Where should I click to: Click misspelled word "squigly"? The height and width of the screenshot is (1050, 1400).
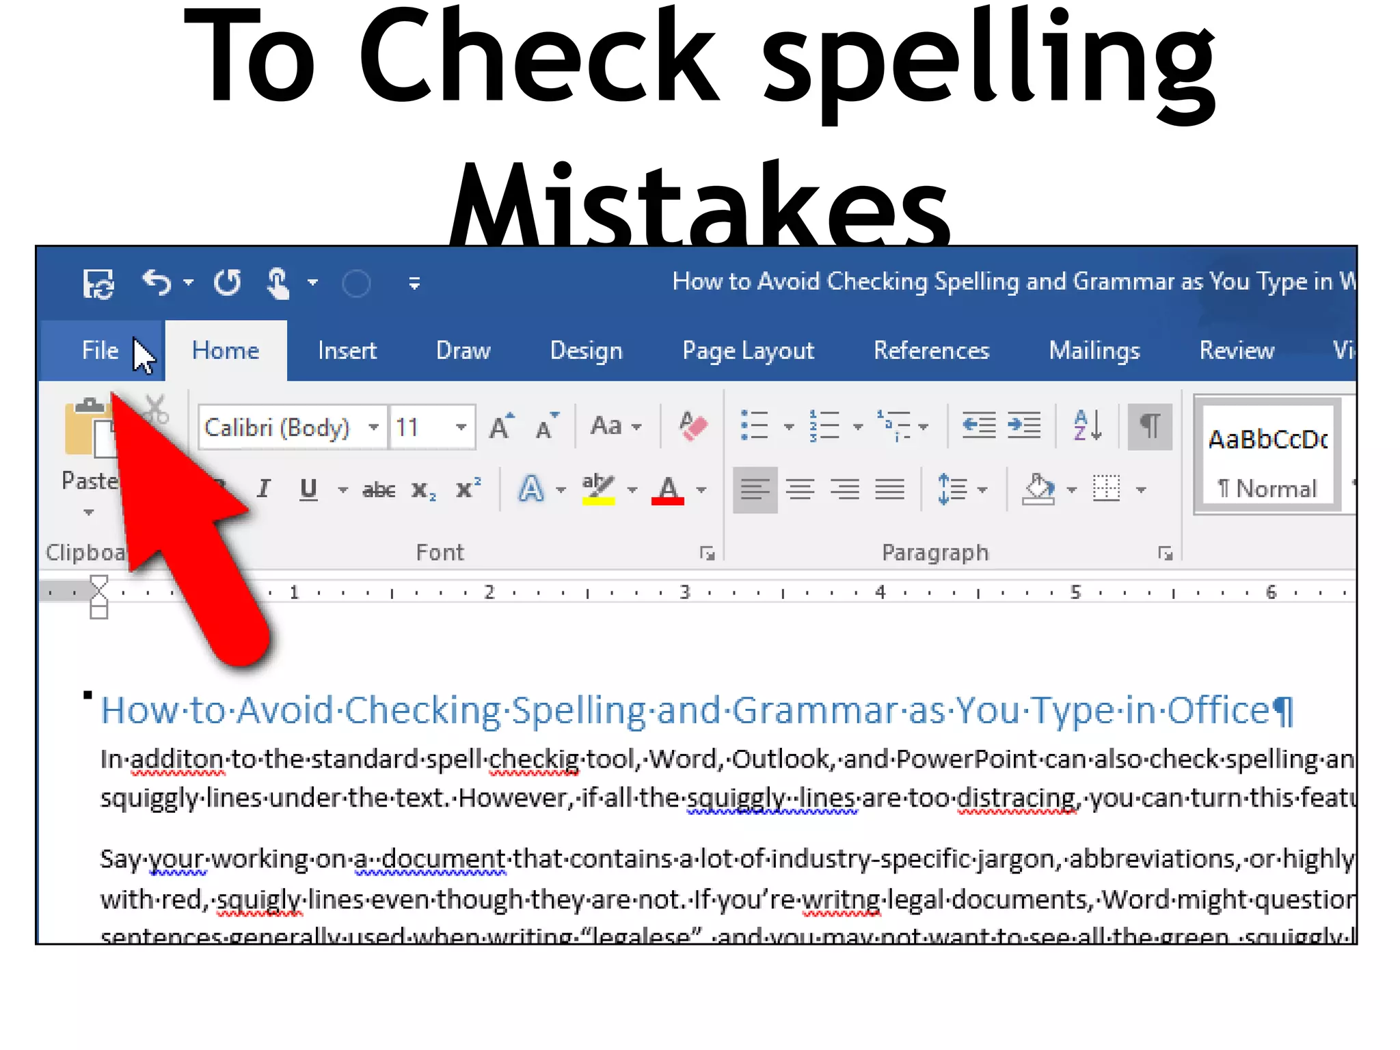[x=259, y=900]
